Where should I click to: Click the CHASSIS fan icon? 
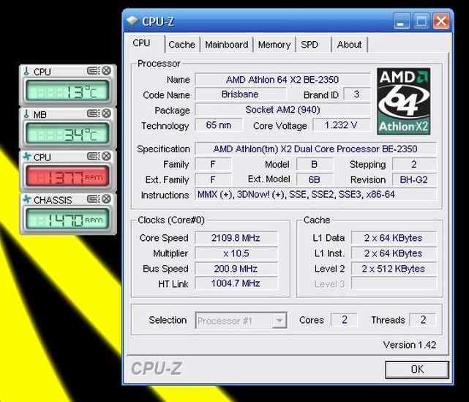27,199
